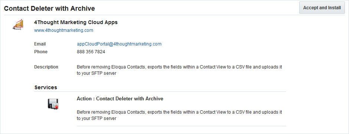The height and width of the screenshot is (134, 349).
Task: Open the www.4thoughtmarketing.com website link
Action: point(63,30)
